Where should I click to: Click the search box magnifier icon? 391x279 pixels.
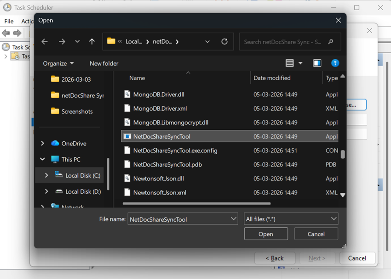coord(331,41)
